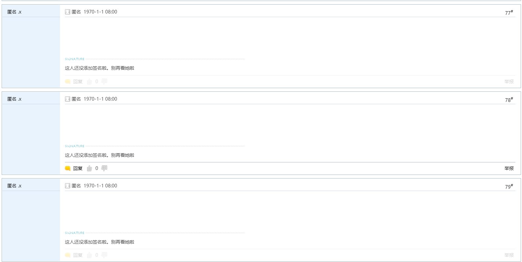Click the thumbs-down icon on post 78
Image resolution: width=522 pixels, height=262 pixels.
click(x=104, y=168)
